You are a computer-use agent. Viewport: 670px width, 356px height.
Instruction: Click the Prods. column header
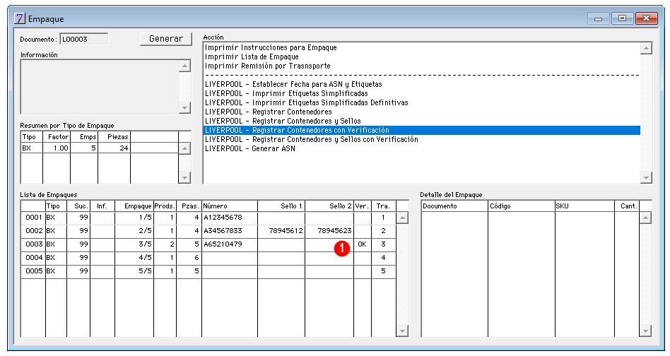click(165, 206)
